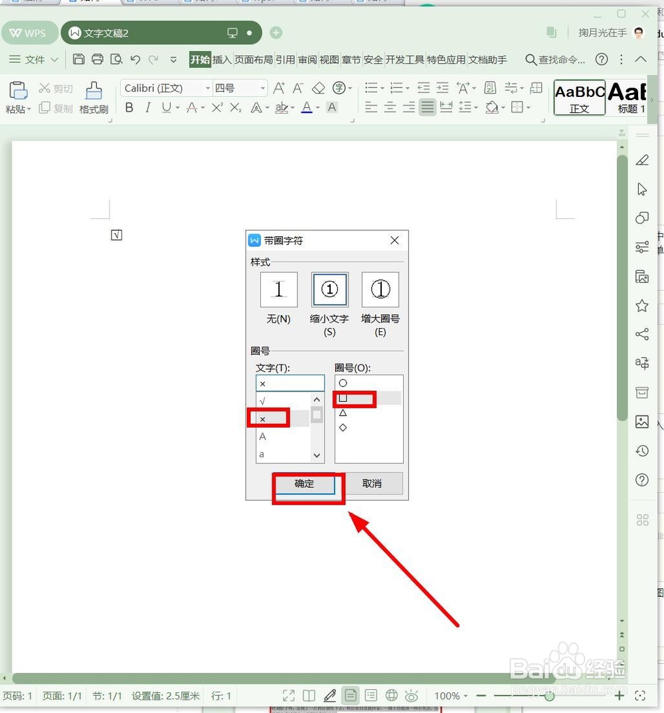Clear formatting with eraser icon

click(318, 88)
